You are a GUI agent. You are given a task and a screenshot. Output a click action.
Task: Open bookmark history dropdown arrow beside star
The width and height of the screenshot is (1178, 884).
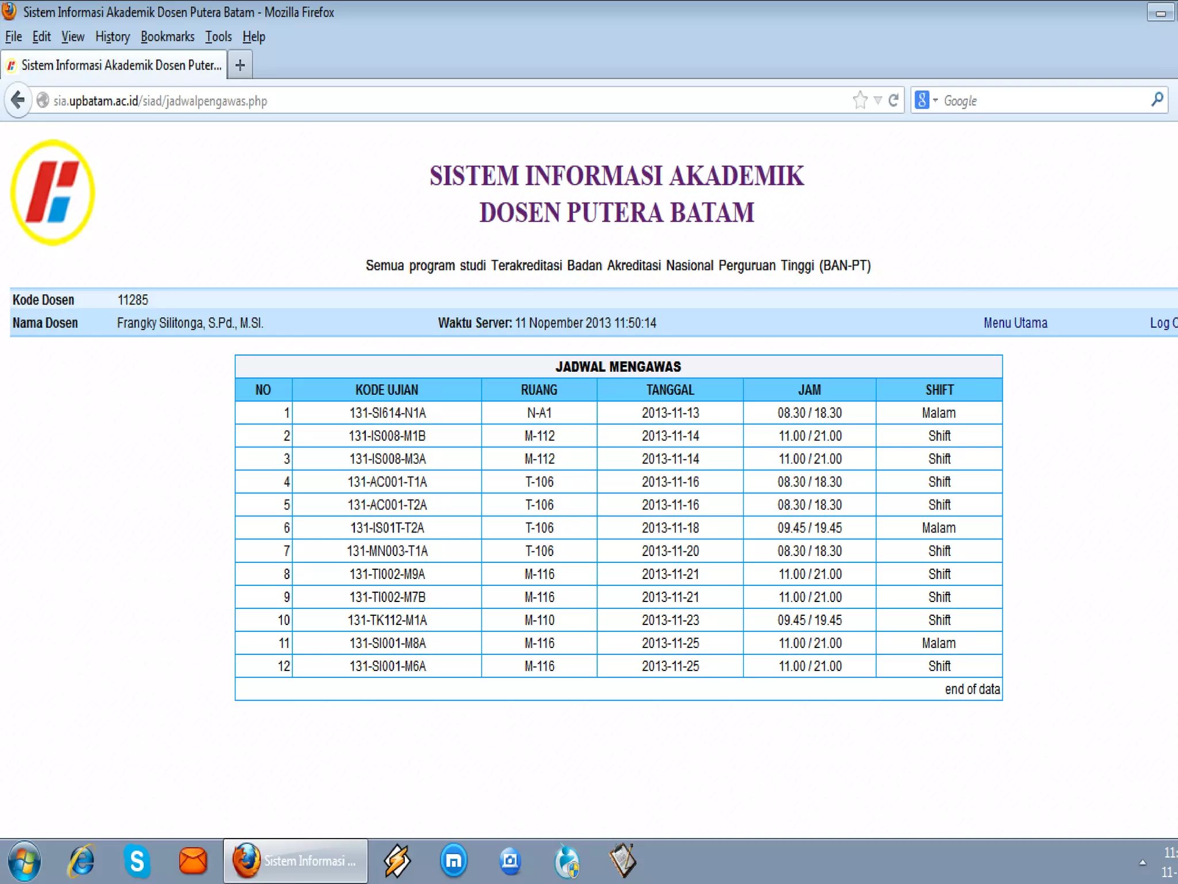878,100
